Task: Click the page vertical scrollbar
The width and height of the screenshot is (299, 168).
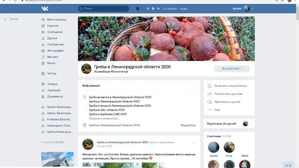Action: (x=297, y=13)
